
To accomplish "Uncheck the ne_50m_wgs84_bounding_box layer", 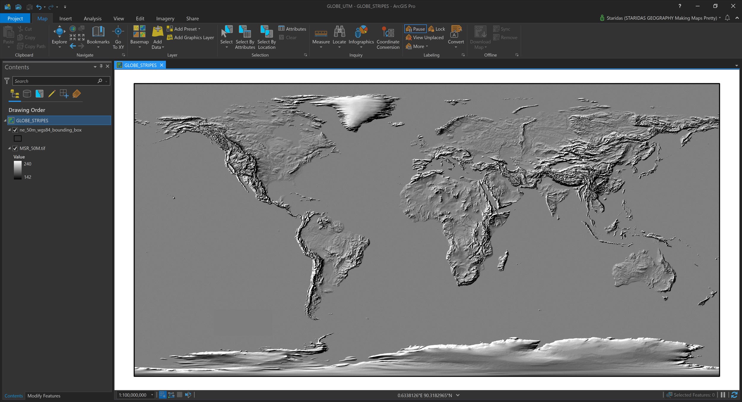I will (x=15, y=130).
